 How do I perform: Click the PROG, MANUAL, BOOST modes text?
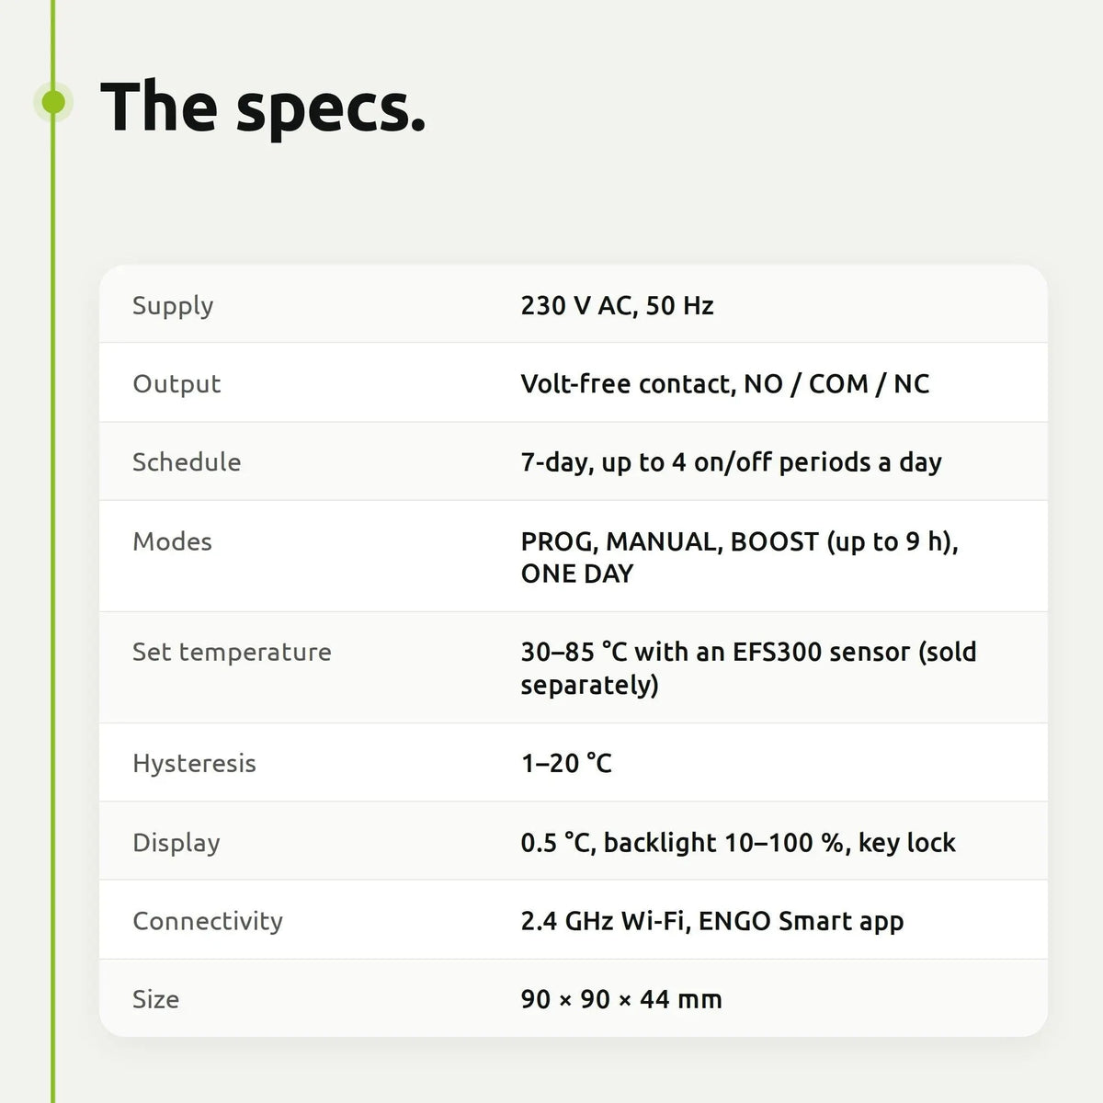tap(740, 557)
